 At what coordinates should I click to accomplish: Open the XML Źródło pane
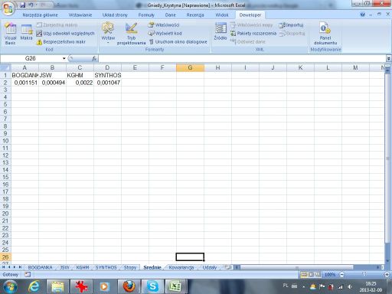220,31
